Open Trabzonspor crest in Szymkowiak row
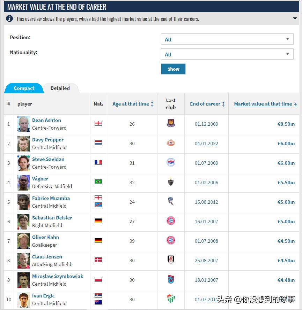The height and width of the screenshot is (310, 302). [x=171, y=279]
